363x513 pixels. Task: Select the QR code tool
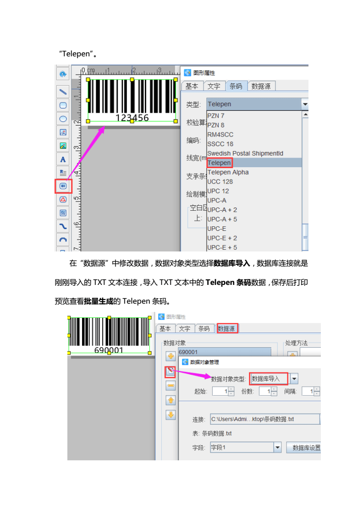63,213
